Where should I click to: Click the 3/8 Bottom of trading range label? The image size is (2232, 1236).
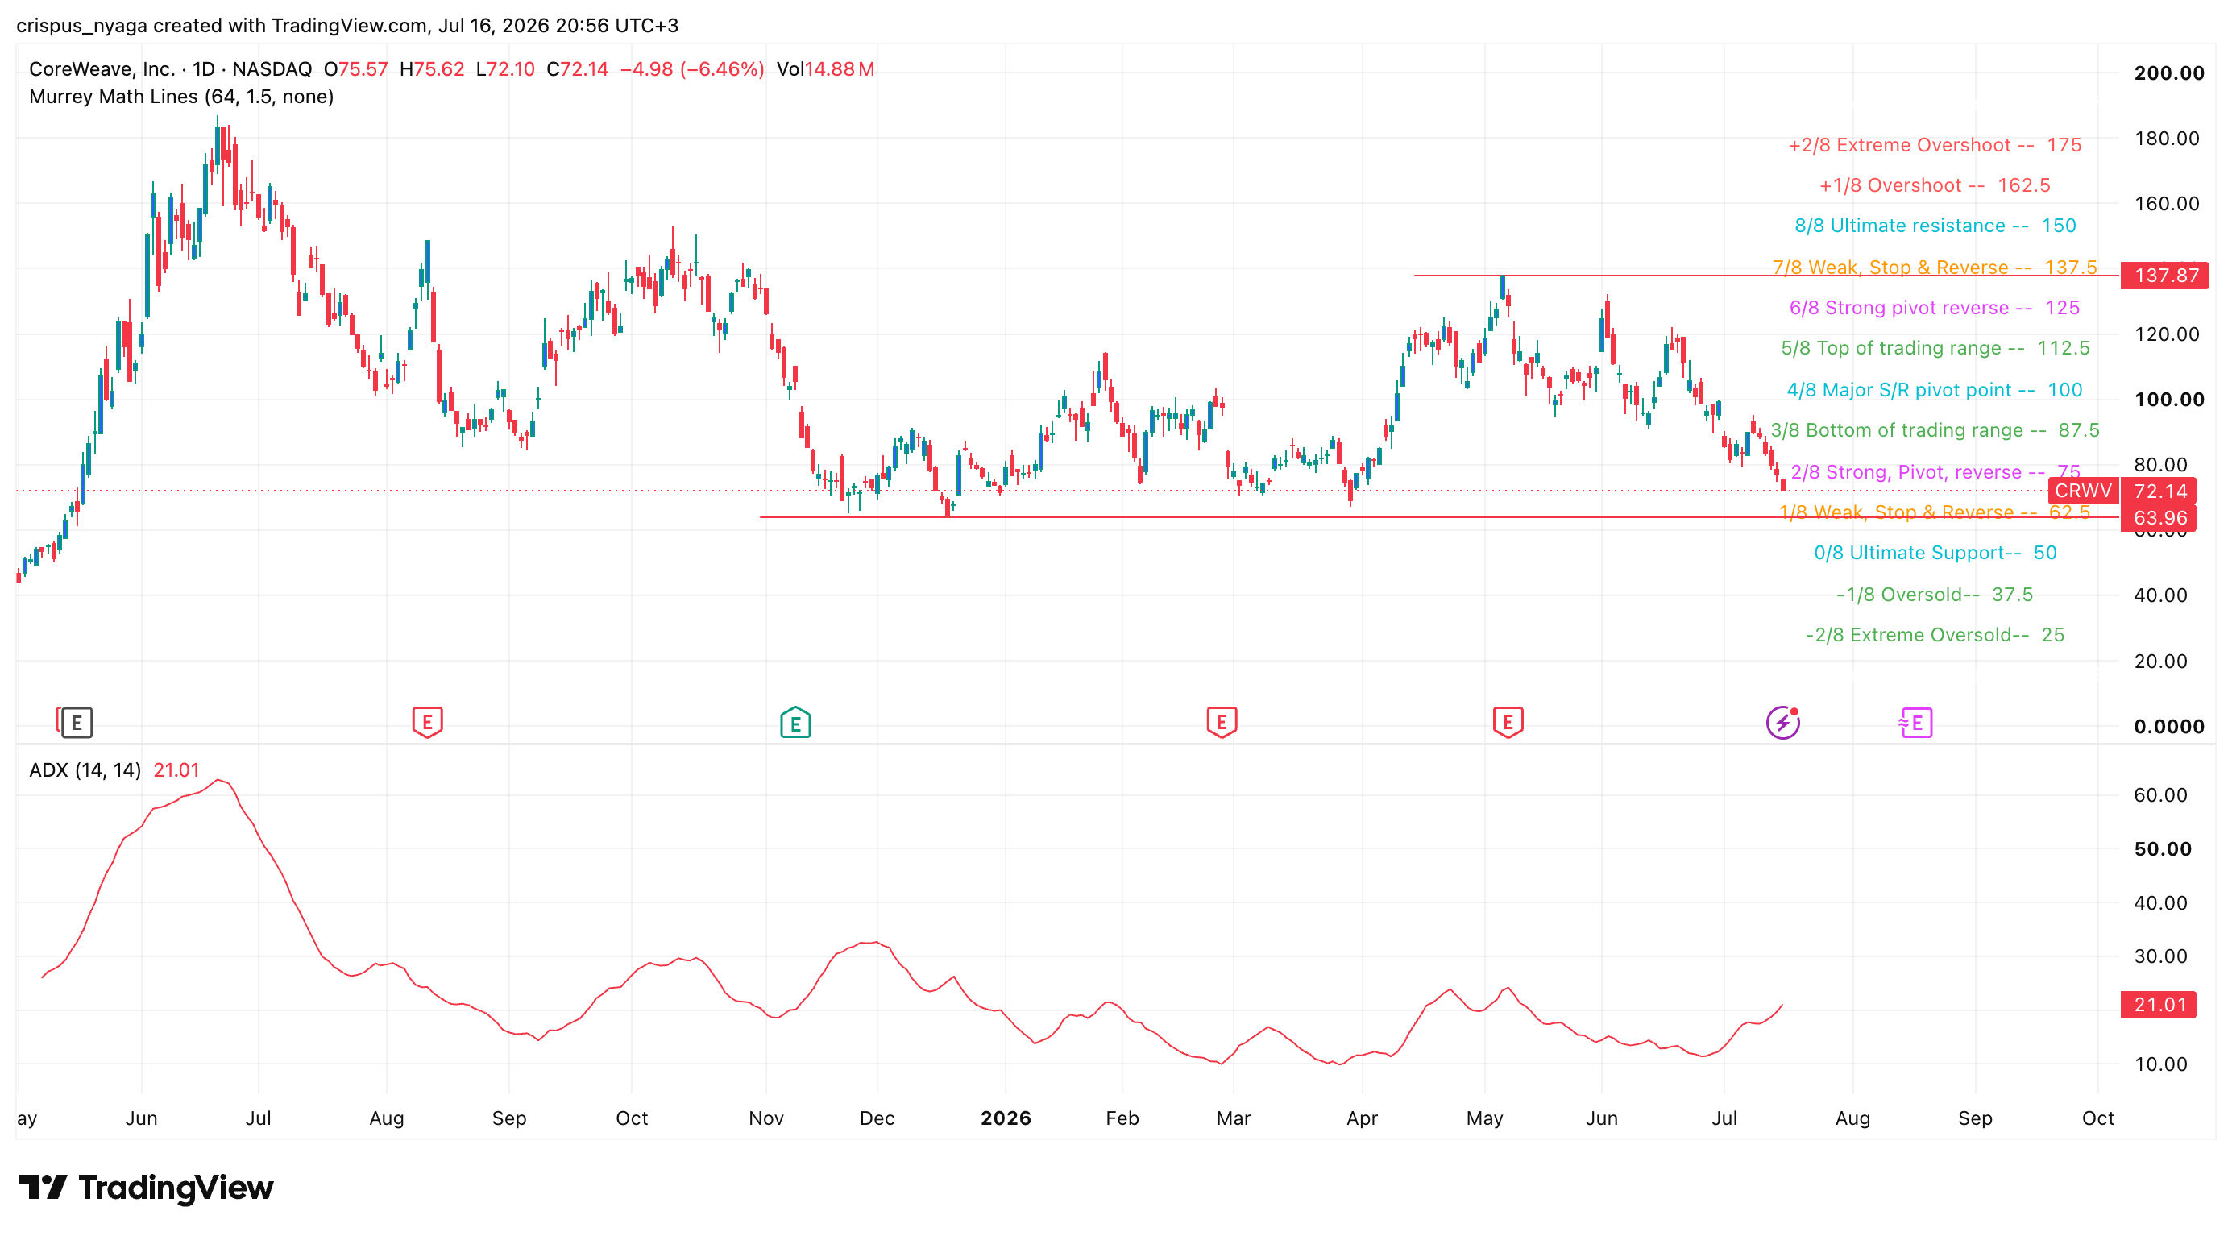click(x=1935, y=429)
